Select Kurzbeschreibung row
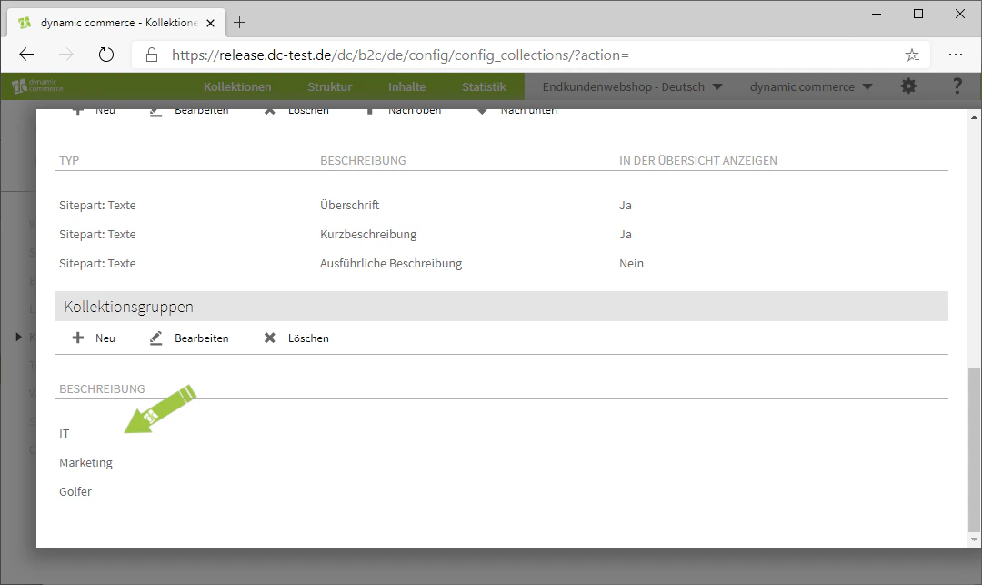The width and height of the screenshot is (982, 585). (501, 234)
